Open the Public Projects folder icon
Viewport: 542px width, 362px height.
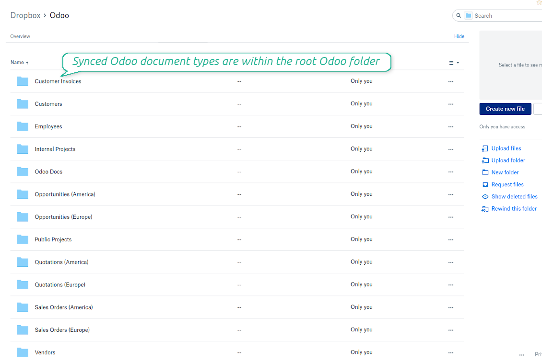coord(23,239)
